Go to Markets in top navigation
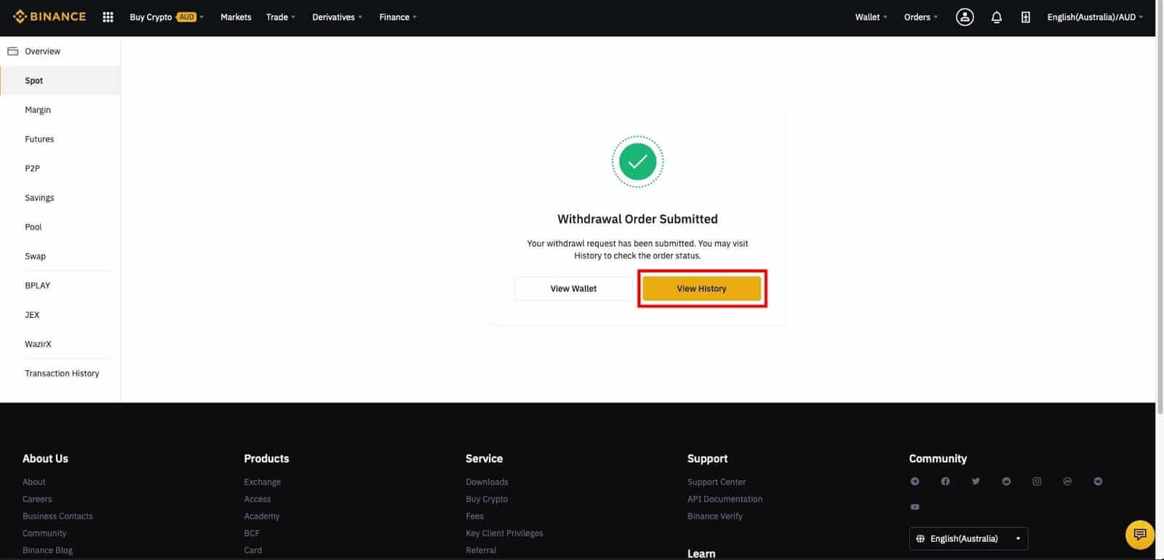The height and width of the screenshot is (560, 1164). (x=236, y=17)
